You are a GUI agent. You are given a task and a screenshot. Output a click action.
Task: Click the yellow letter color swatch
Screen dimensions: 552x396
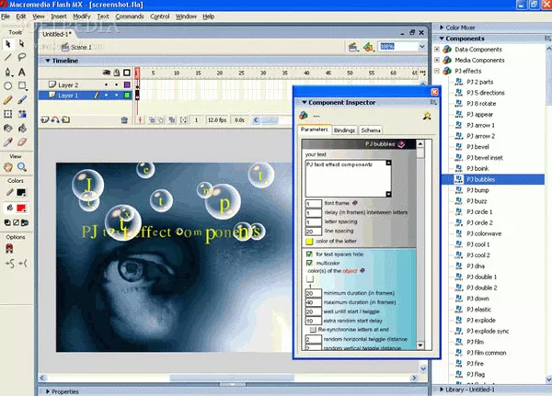pyautogui.click(x=309, y=241)
